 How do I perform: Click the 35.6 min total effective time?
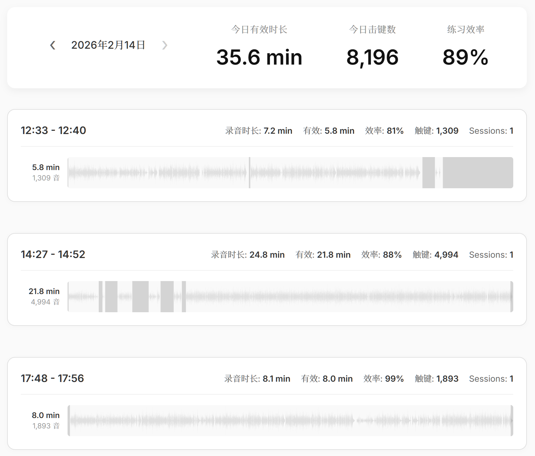pos(259,57)
